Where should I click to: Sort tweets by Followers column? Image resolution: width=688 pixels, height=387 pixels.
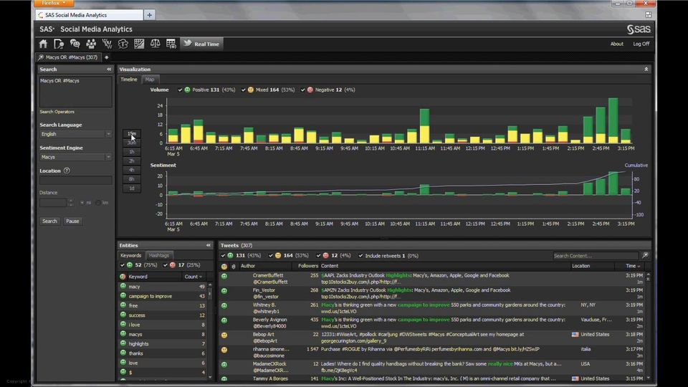[308, 266]
